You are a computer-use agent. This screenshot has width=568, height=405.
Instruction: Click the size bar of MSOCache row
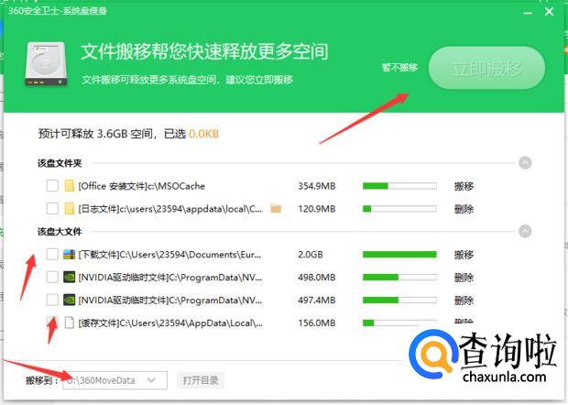pyautogui.click(x=399, y=186)
